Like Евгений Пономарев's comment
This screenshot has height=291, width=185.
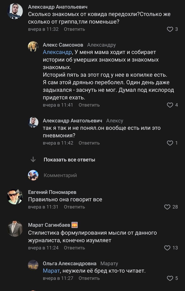coord(167,207)
